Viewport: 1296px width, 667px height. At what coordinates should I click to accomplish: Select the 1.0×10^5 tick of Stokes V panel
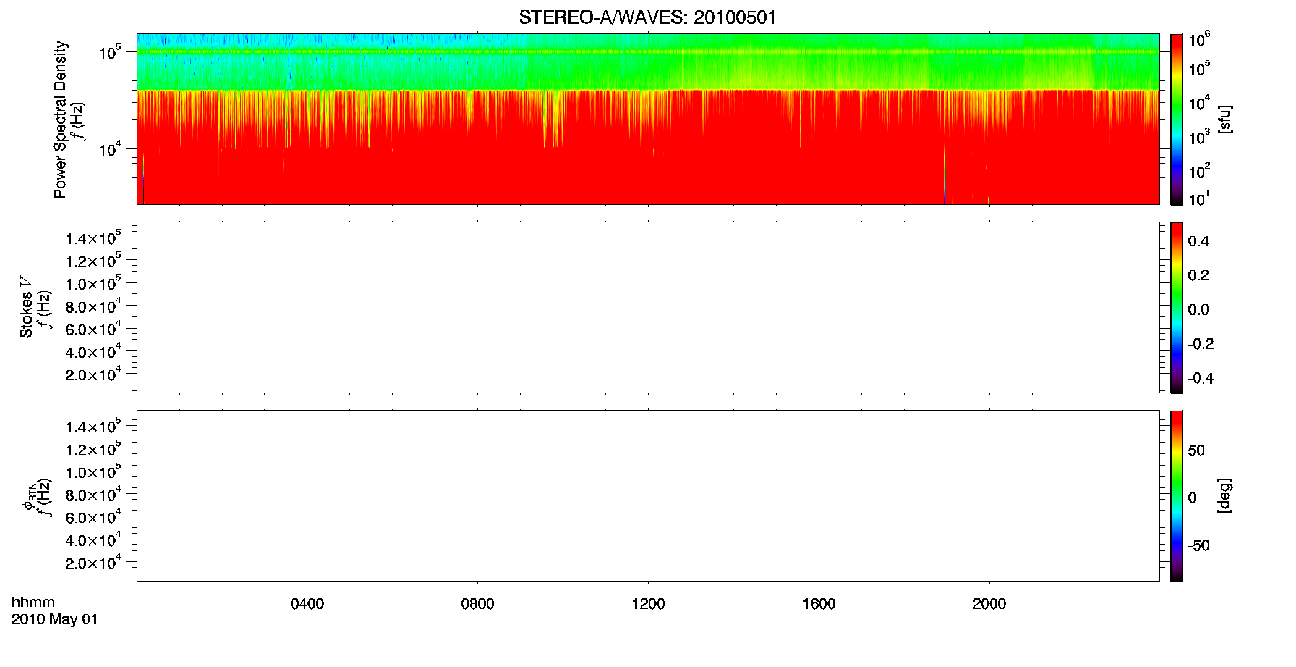(x=93, y=283)
